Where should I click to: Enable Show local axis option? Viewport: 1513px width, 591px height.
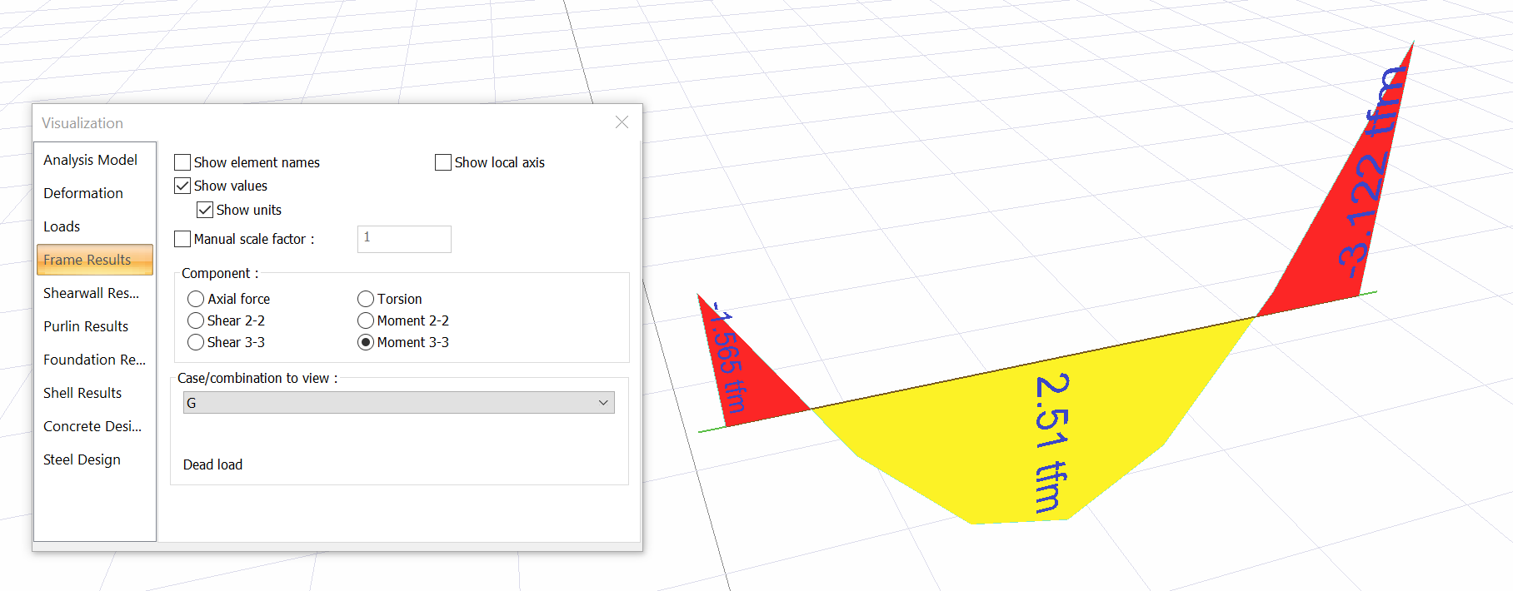(443, 162)
